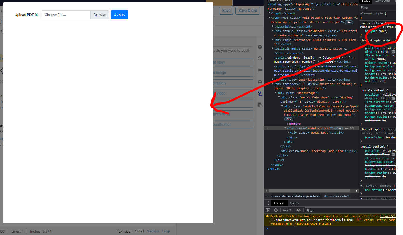Screen dimensions: 403x235
Task: Click the three-dot actions beside modal-content row
Action: click(266, 128)
